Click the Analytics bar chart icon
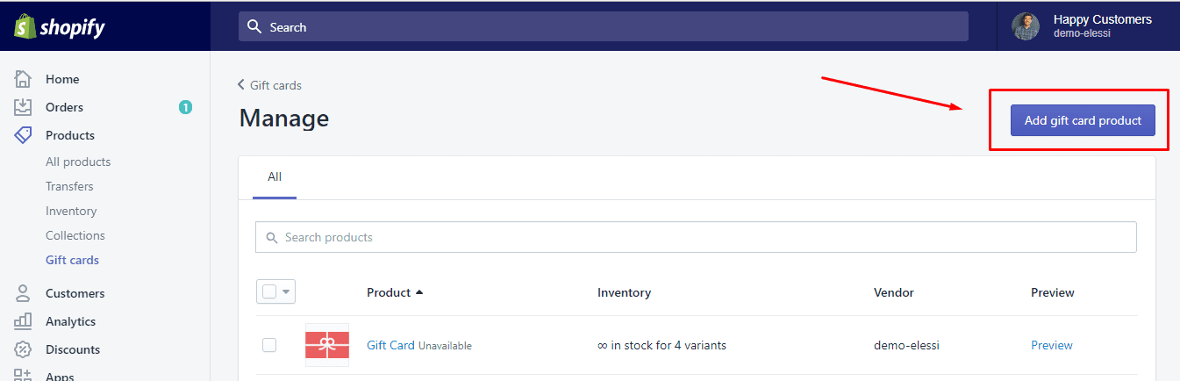The height and width of the screenshot is (381, 1180). 24,321
